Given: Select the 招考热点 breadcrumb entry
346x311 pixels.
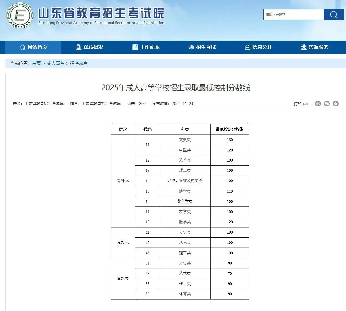Looking at the screenshot, I should coord(79,63).
